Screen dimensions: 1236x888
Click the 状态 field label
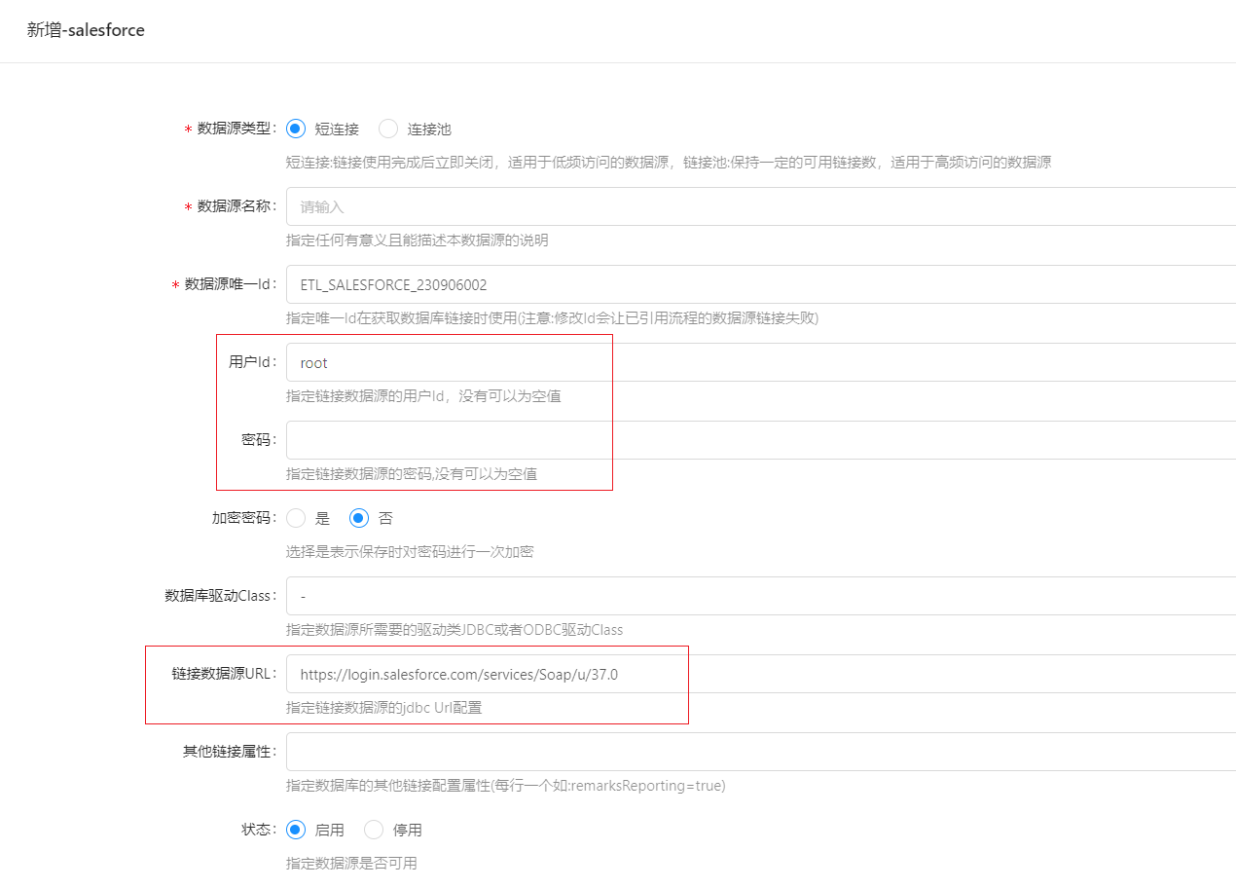point(259,830)
